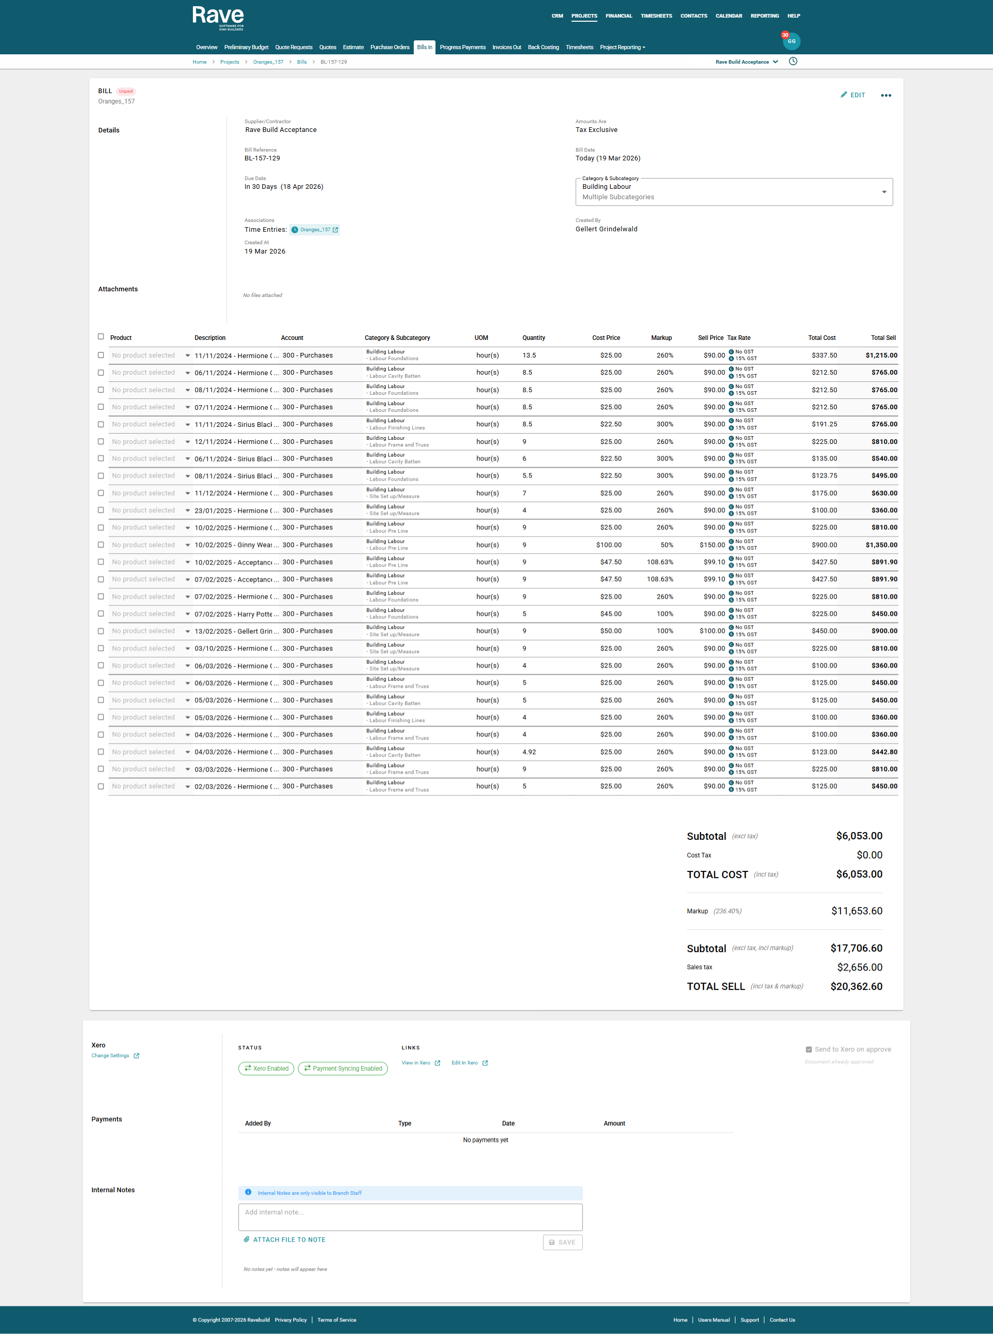
Task: Click the Rave logo
Action: click(x=218, y=16)
